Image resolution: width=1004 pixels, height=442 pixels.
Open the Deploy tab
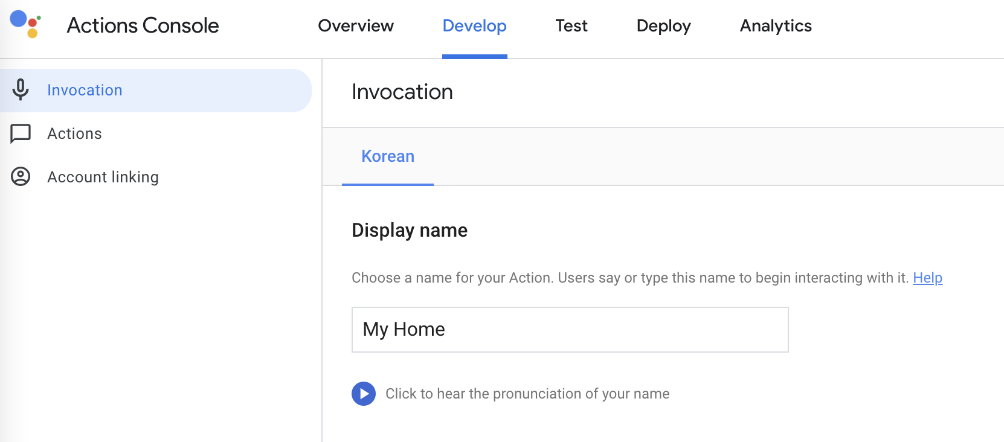tap(663, 26)
